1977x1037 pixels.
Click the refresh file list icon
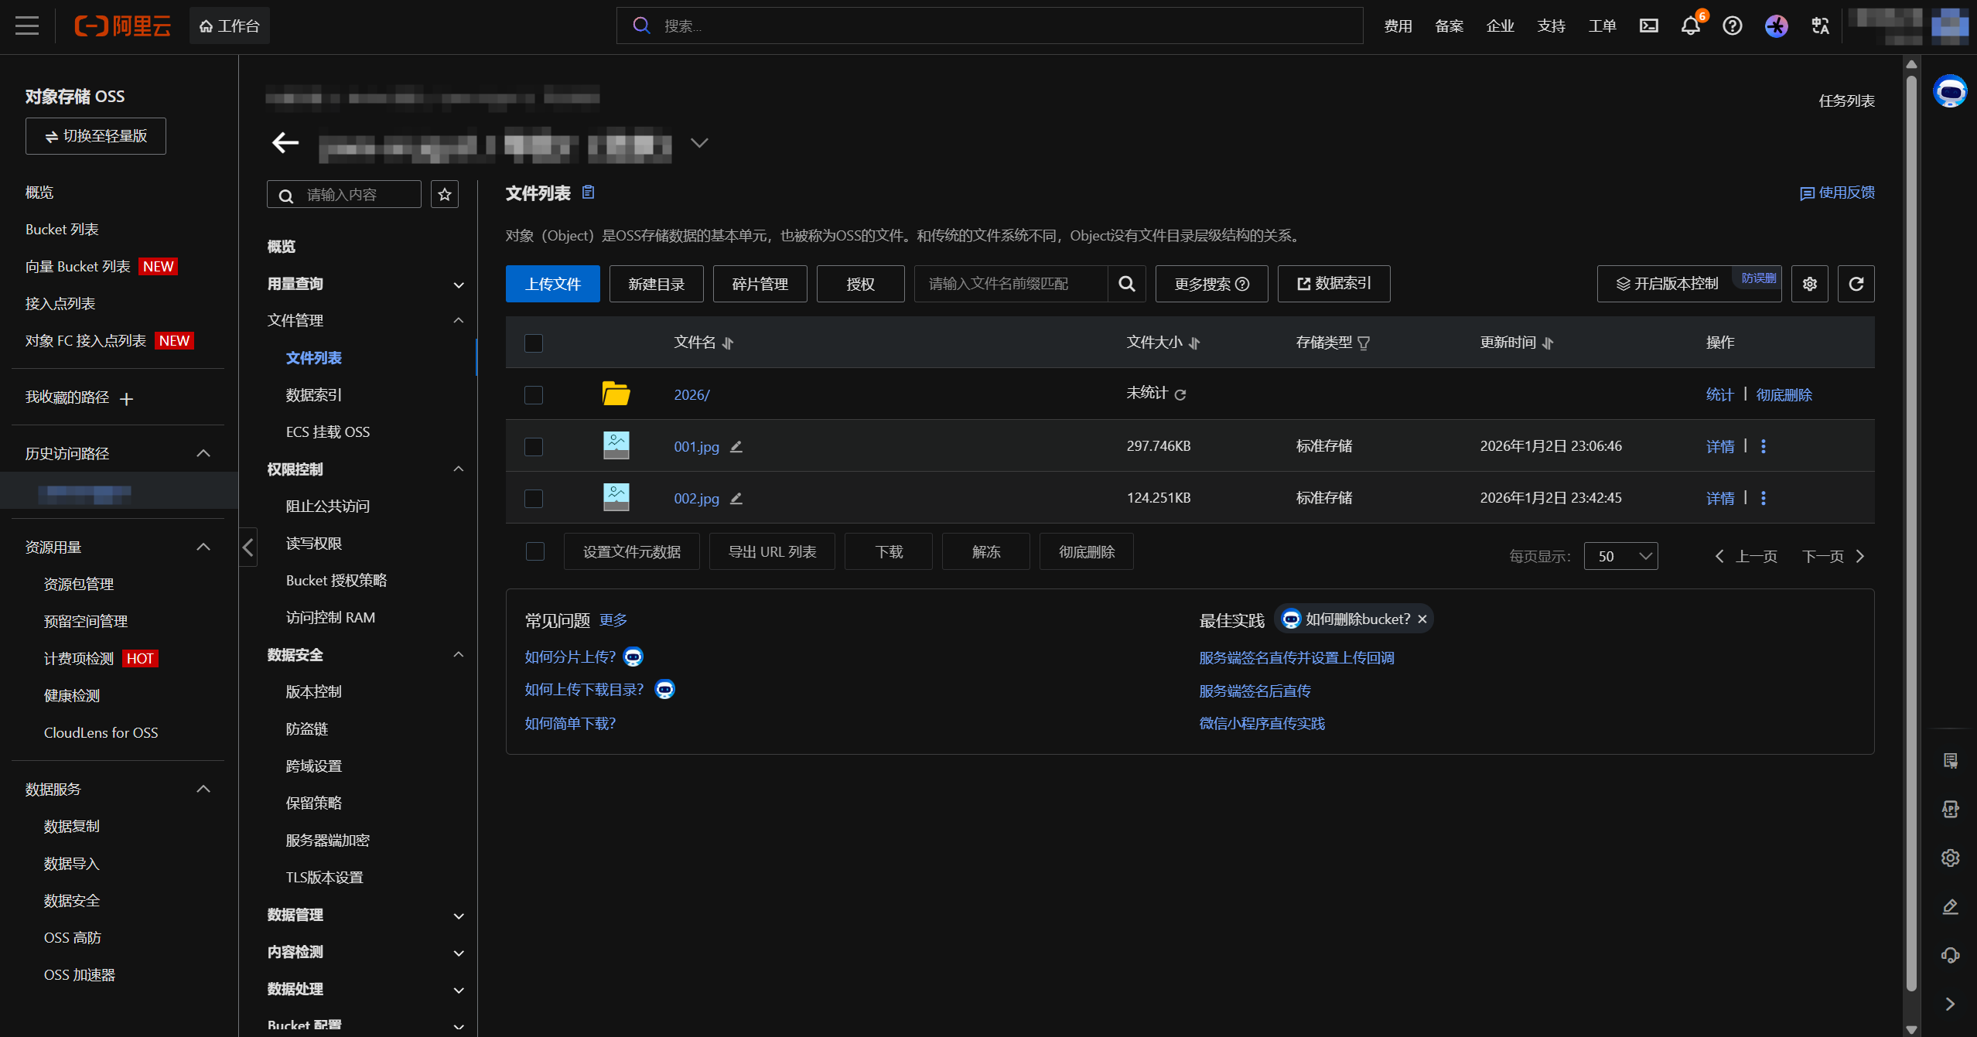(1856, 284)
